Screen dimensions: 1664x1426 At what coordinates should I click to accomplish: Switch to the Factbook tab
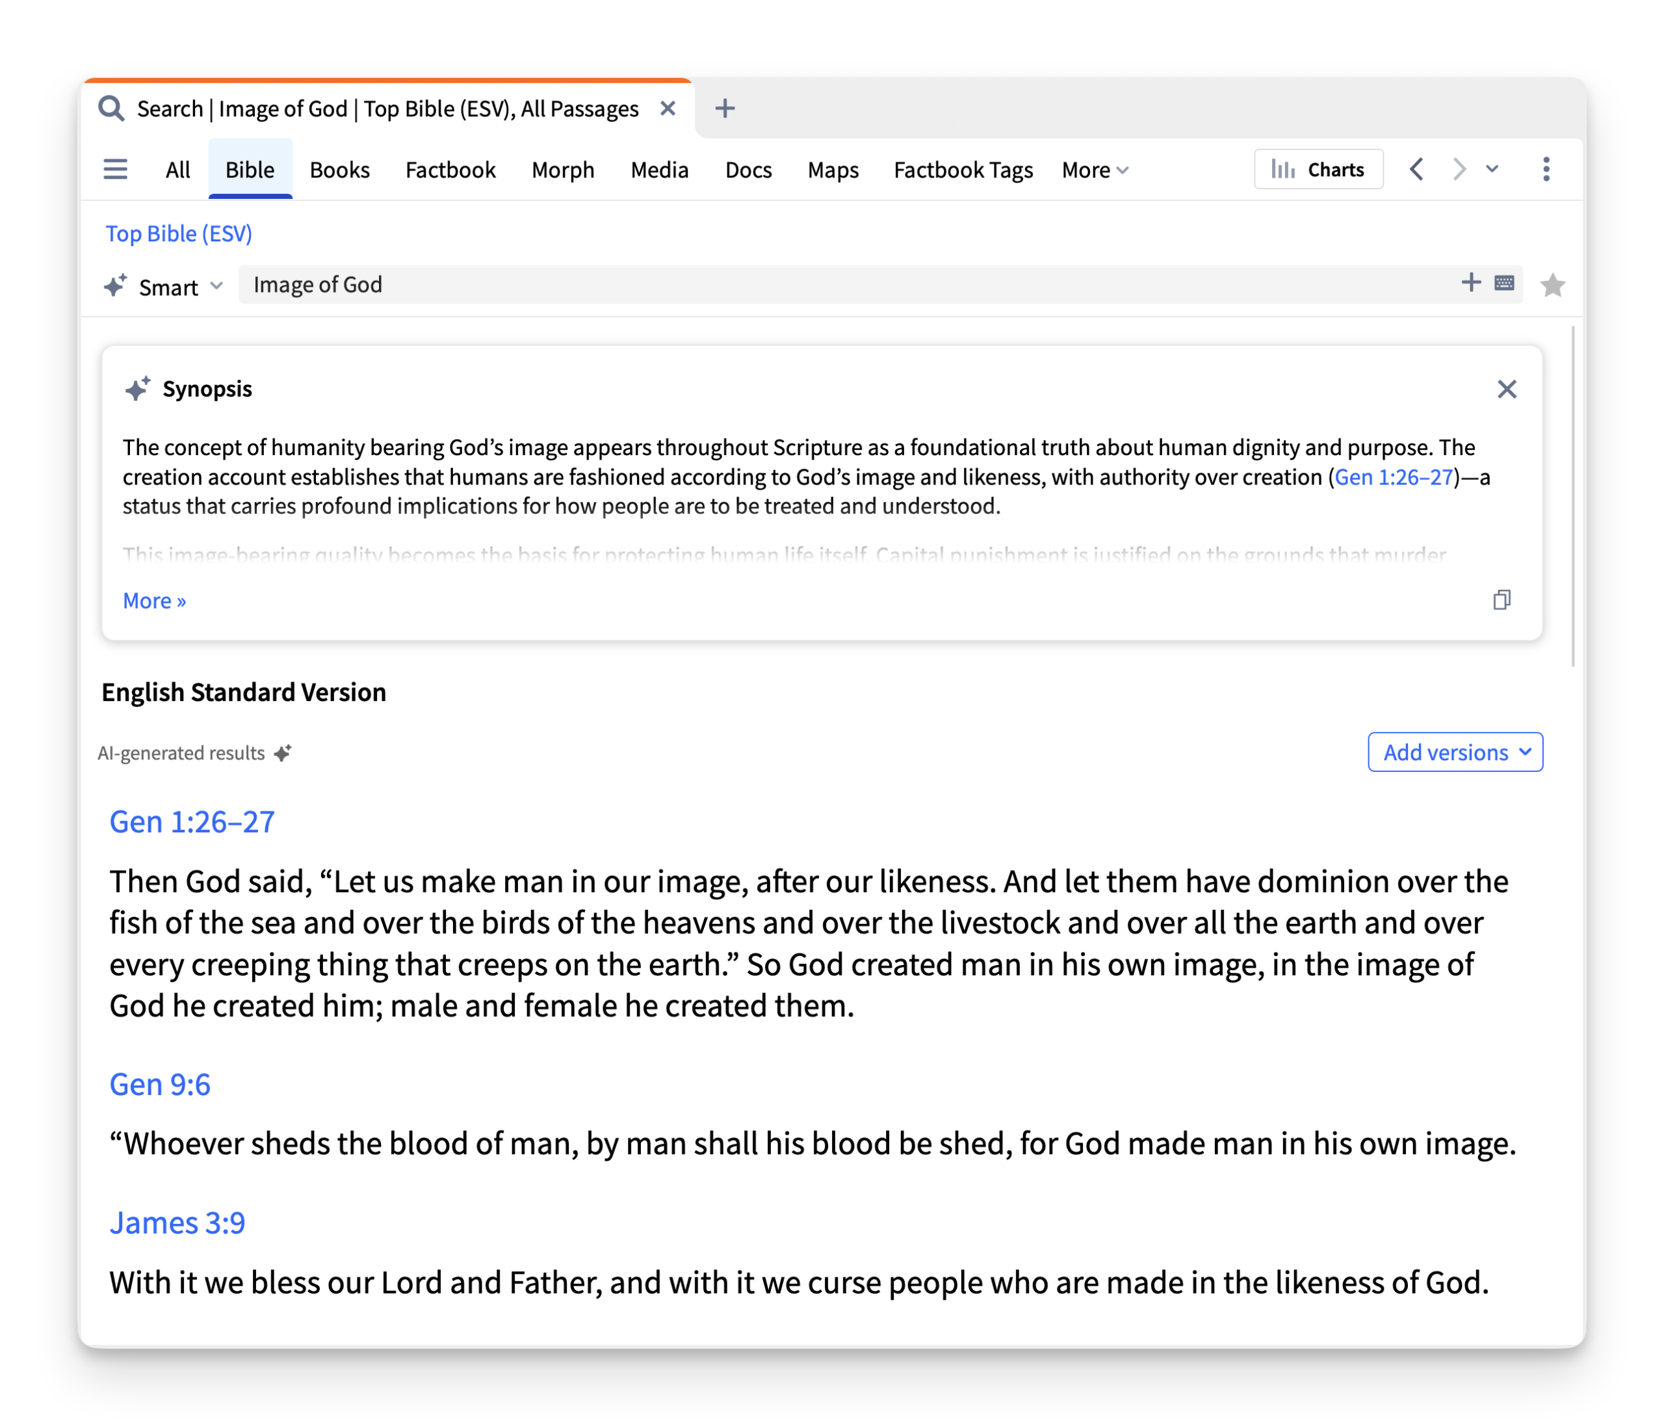point(450,170)
